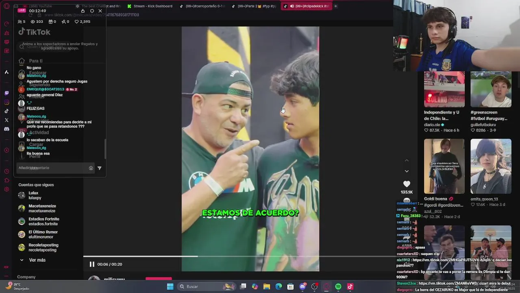Click the 'Company' footer link
This screenshot has height=293, width=520.
[26, 277]
